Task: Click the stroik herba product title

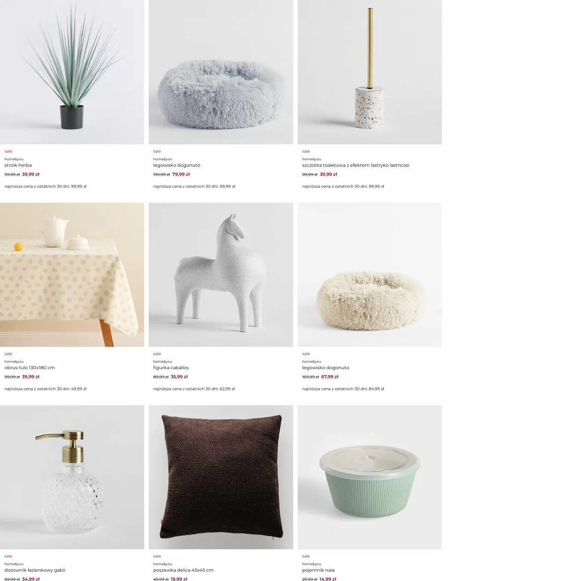Action: click(x=18, y=165)
